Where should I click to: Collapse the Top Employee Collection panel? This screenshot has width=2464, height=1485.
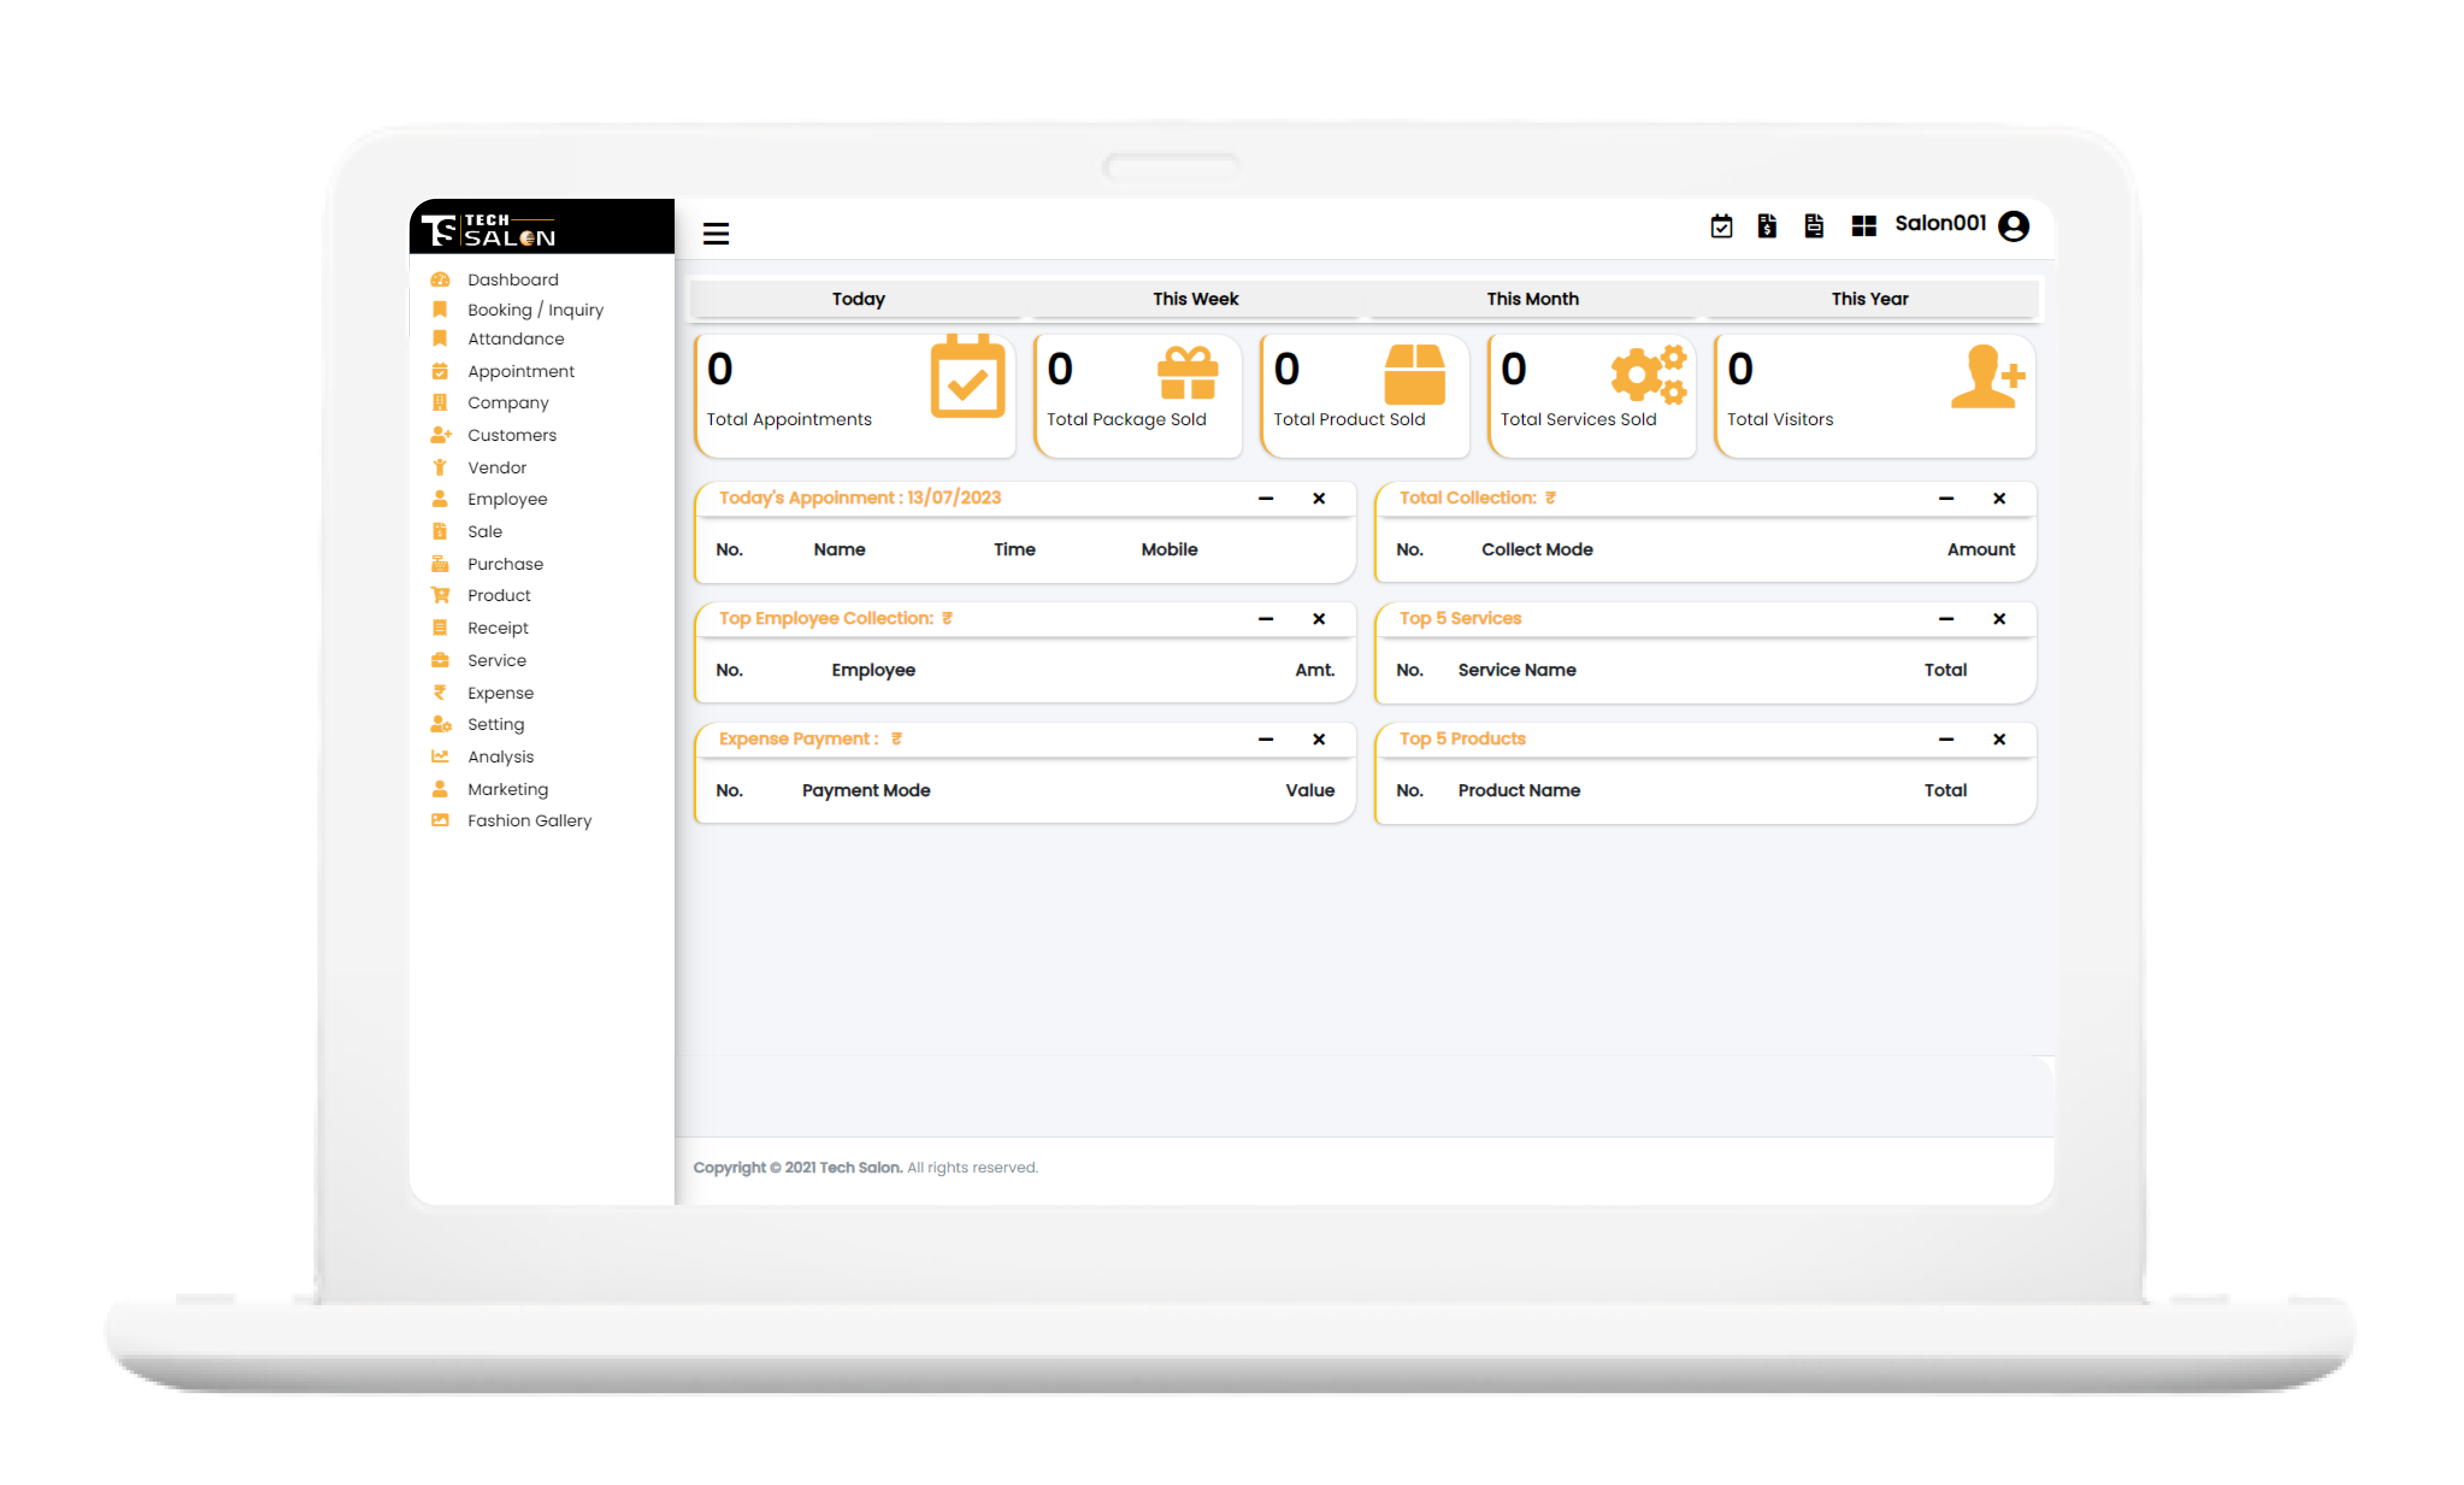(x=1266, y=619)
